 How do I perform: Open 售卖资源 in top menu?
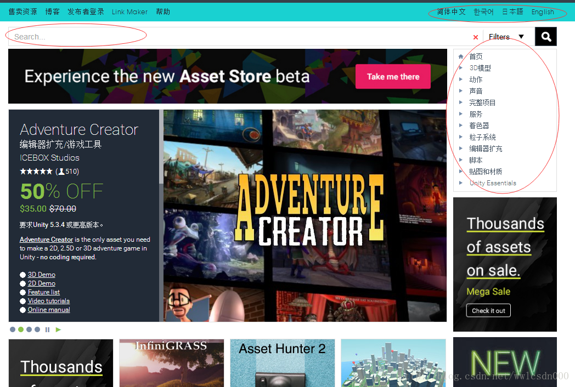(x=22, y=12)
